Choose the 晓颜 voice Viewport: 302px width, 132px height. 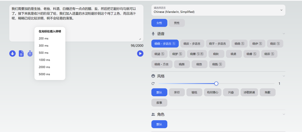click(182, 64)
